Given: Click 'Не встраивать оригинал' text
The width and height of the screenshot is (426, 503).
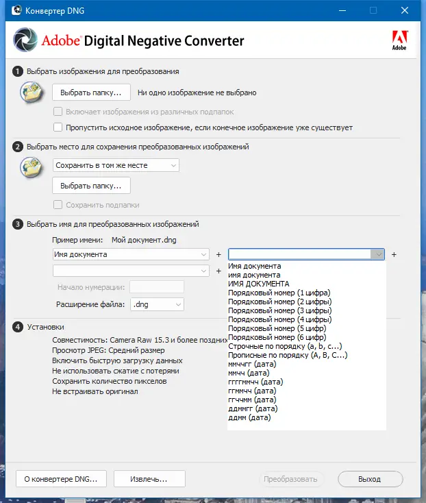Looking at the screenshot, I should 95,391.
